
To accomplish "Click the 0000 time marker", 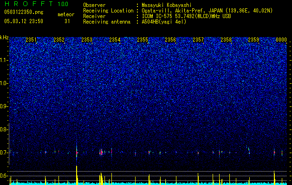I will click(281, 40).
